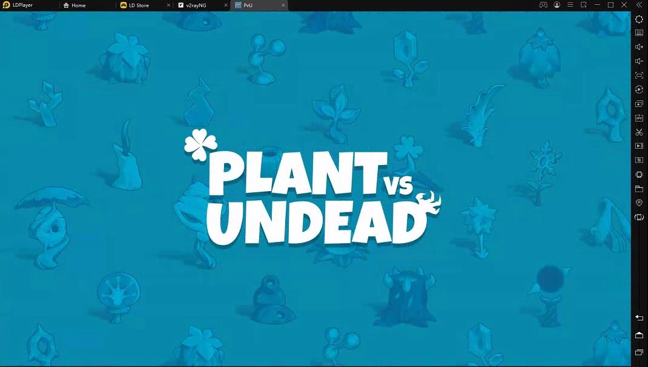Open synchronizer/shared transfer icon

[x=639, y=160]
